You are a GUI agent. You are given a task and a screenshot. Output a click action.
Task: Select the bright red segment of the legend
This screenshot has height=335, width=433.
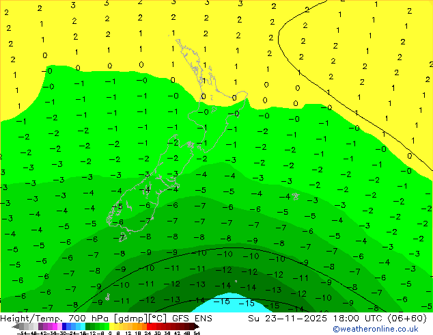tap(149, 326)
